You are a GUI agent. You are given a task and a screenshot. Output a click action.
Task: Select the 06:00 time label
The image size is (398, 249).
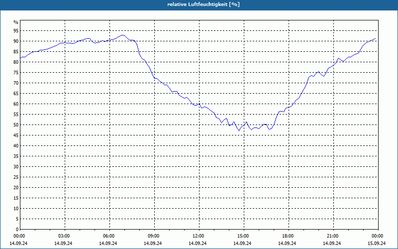point(108,236)
